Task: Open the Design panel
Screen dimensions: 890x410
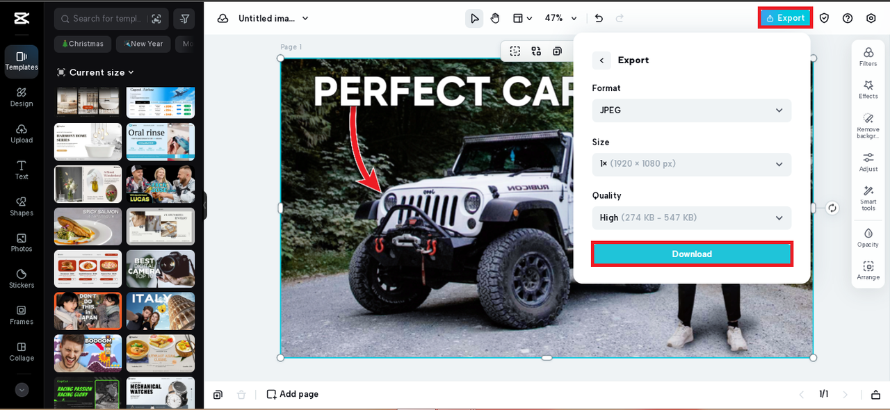Action: [x=22, y=97]
